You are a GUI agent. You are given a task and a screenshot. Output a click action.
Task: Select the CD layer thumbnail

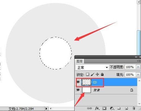[87, 82]
